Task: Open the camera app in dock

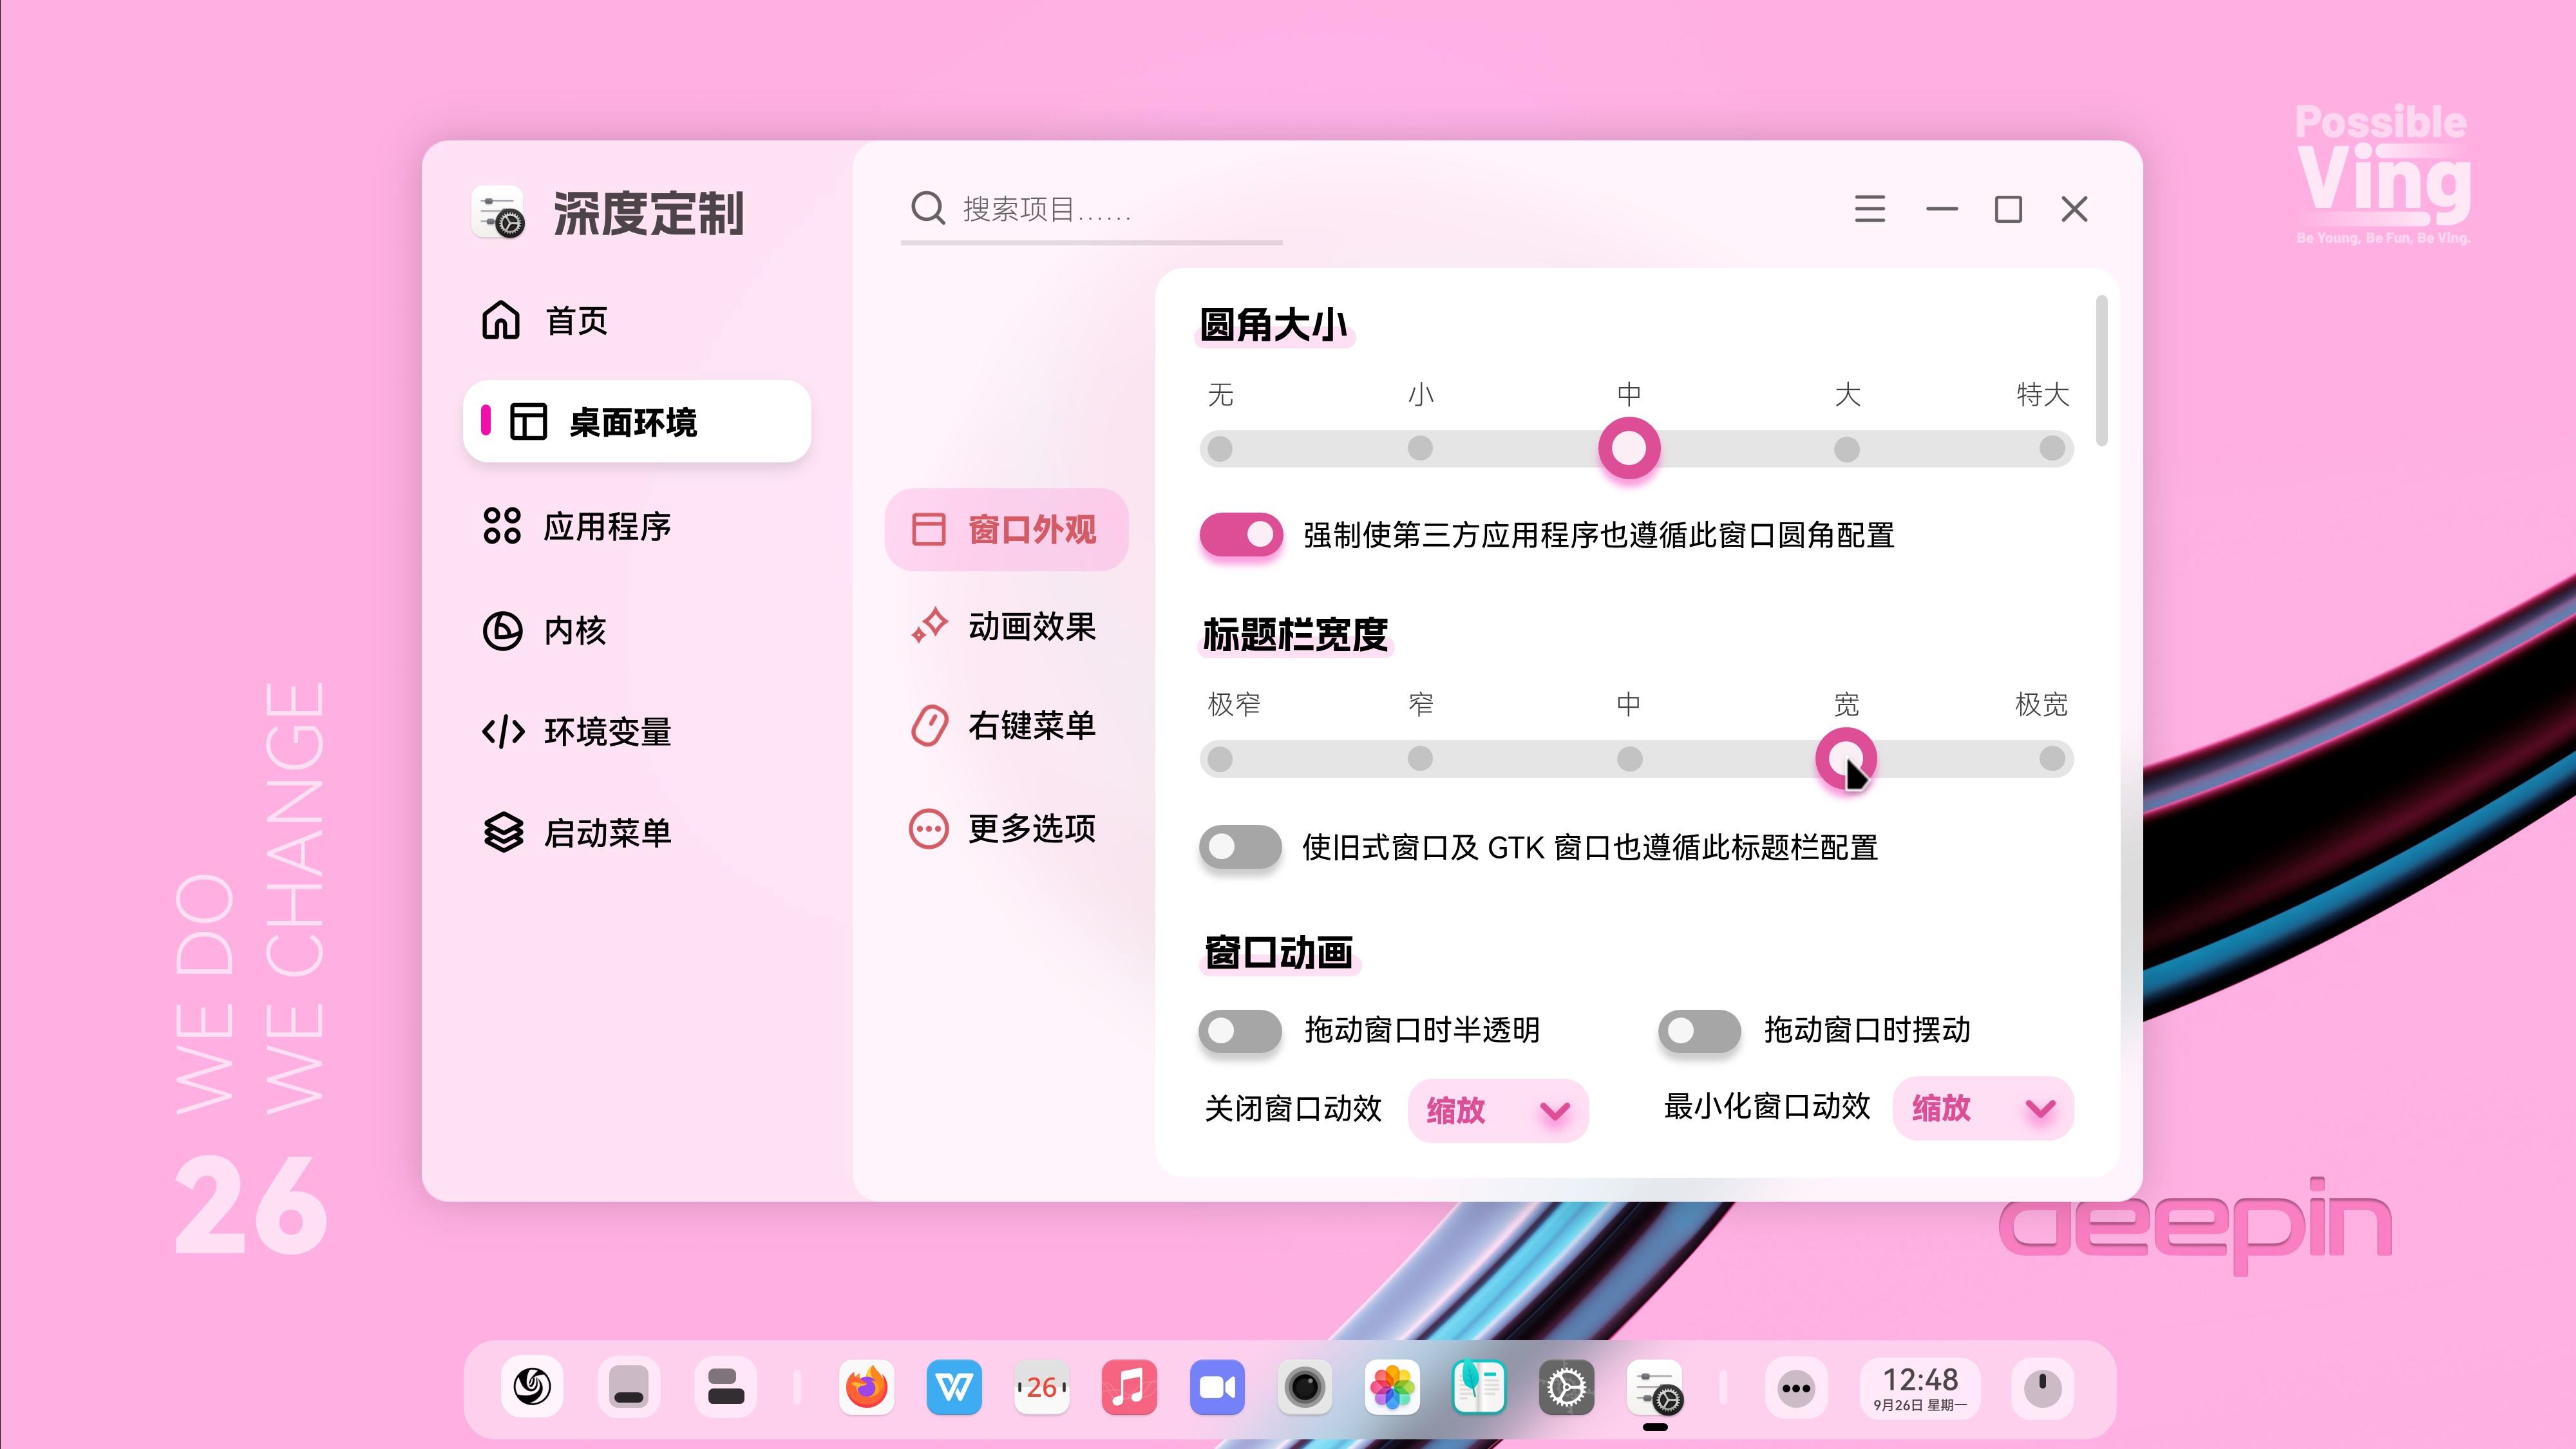Action: pyautogui.click(x=1304, y=1387)
